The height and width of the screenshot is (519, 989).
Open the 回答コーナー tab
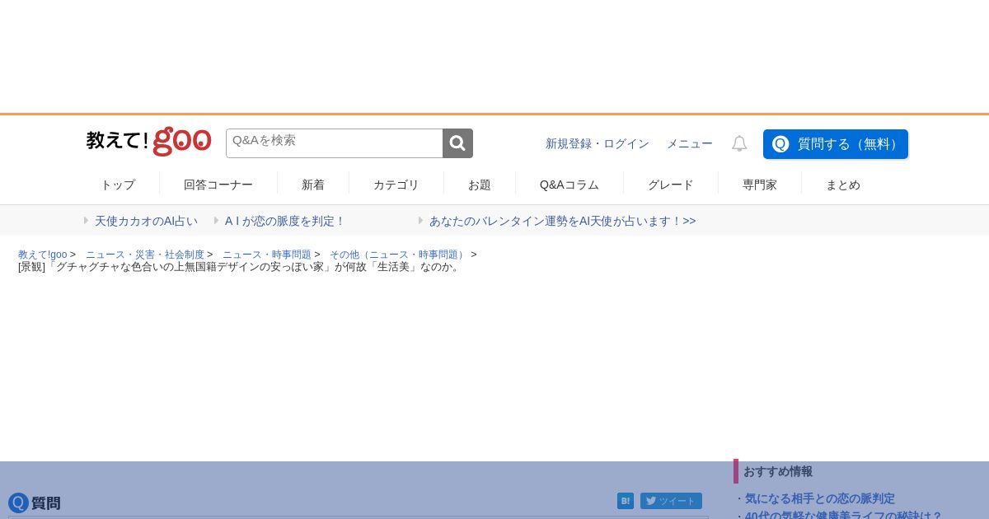coord(218,185)
